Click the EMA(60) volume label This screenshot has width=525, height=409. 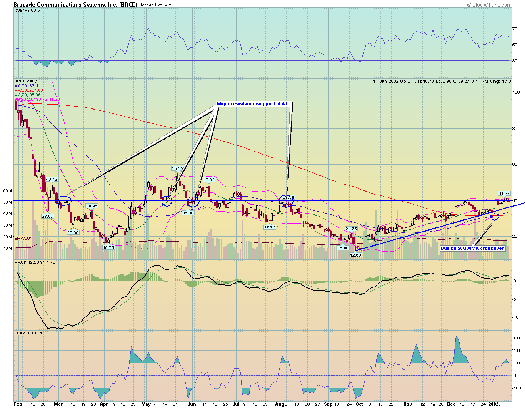23,239
